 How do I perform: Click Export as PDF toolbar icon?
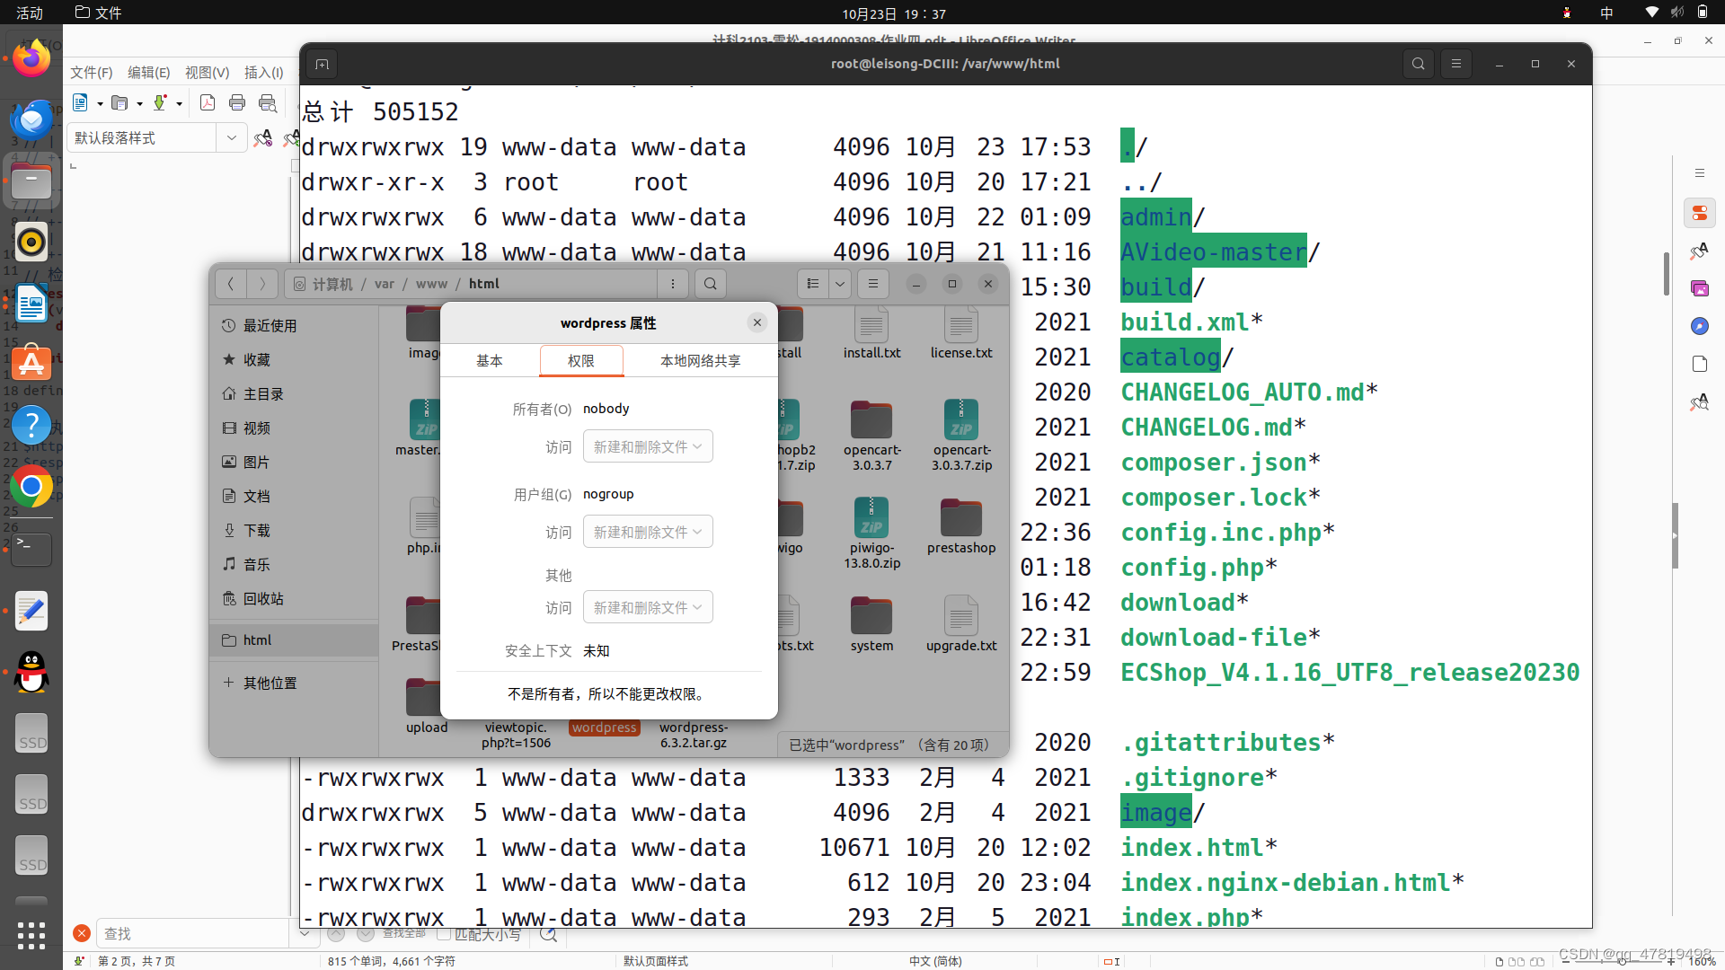(208, 102)
